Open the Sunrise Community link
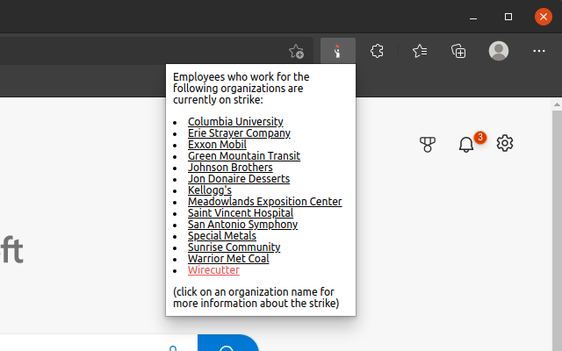 click(x=234, y=247)
